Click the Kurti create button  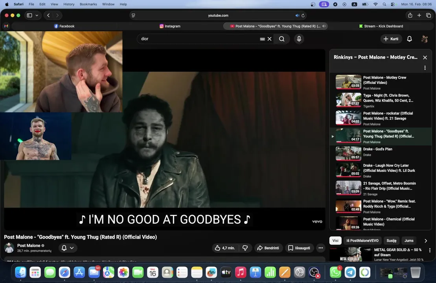[x=391, y=39]
